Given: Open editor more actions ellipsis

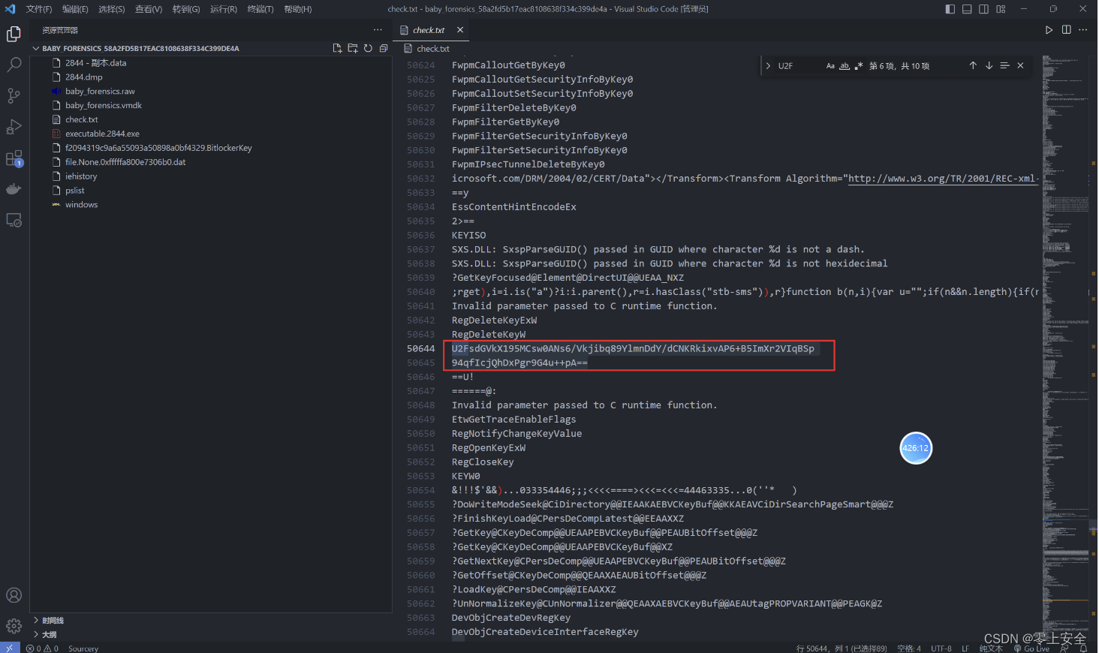Looking at the screenshot, I should click(1082, 30).
